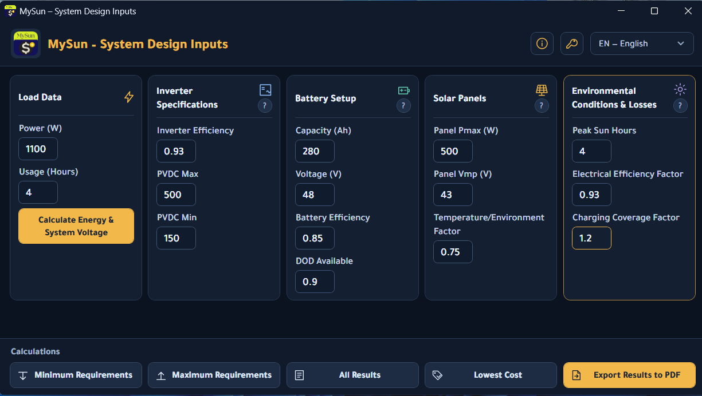The image size is (702, 396).
Task: Edit the Inverter Efficiency field
Action: [x=177, y=151]
